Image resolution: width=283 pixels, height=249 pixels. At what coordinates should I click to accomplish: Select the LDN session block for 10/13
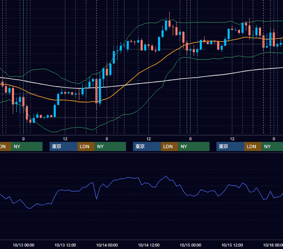point(86,146)
